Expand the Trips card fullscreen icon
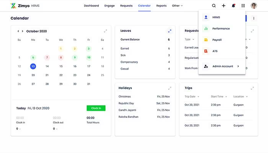268x153 pixels. [x=252, y=88]
